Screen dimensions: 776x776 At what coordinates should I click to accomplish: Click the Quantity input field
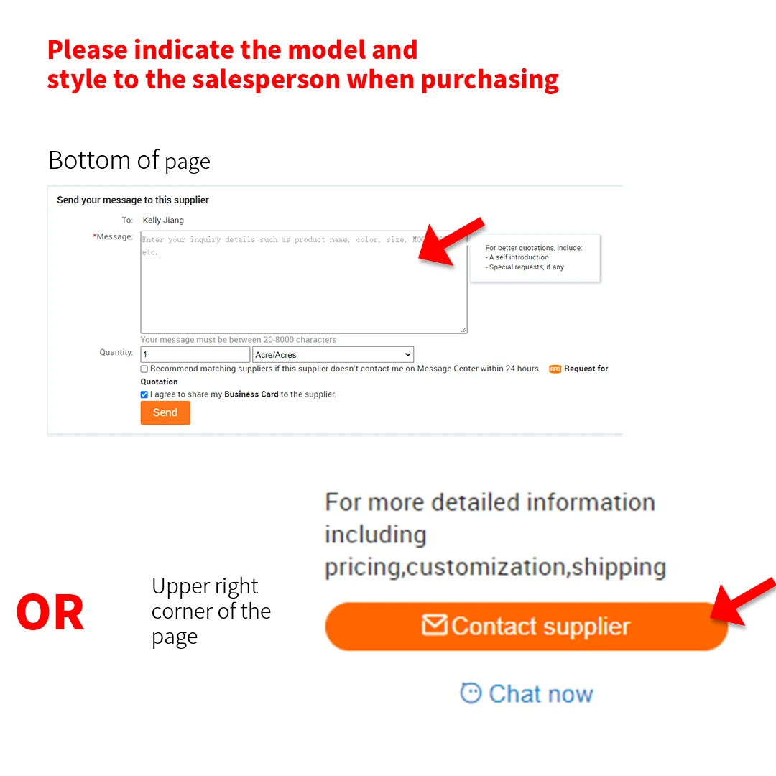click(x=195, y=354)
